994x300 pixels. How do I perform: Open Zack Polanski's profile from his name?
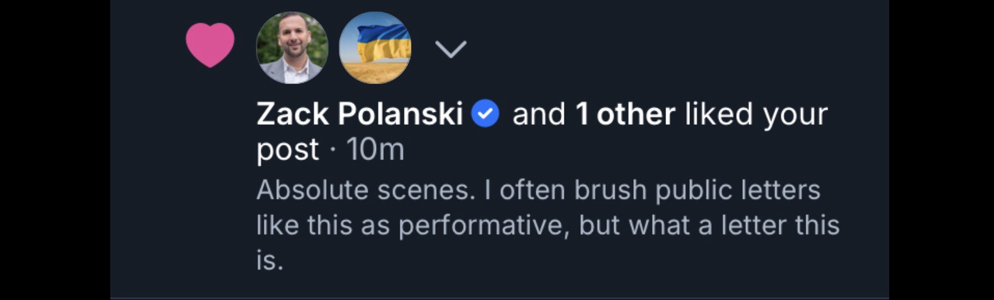click(360, 114)
